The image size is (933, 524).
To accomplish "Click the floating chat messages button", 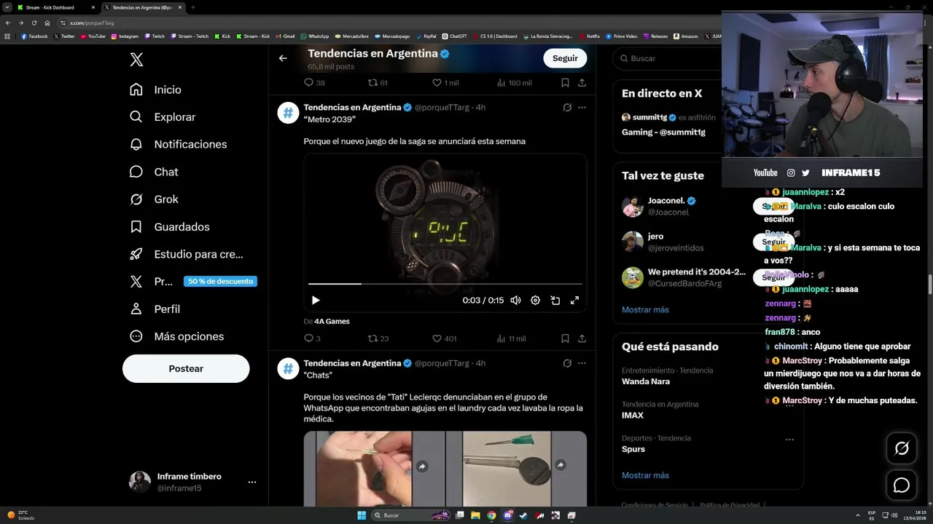I will click(x=902, y=485).
